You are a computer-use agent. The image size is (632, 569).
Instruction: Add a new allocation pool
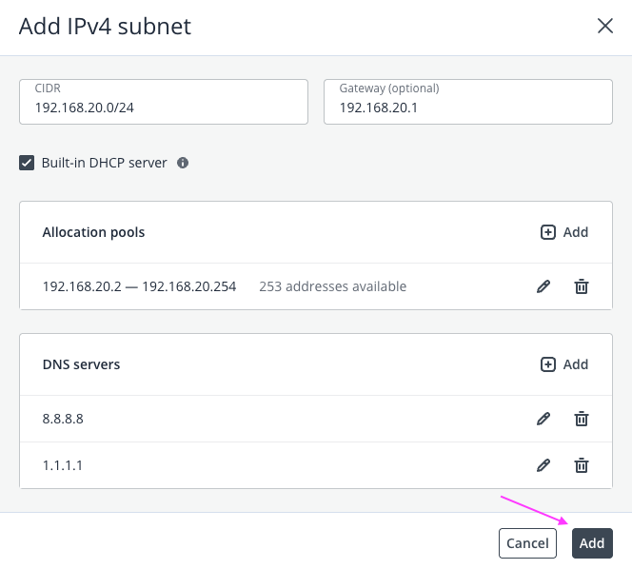(x=564, y=232)
